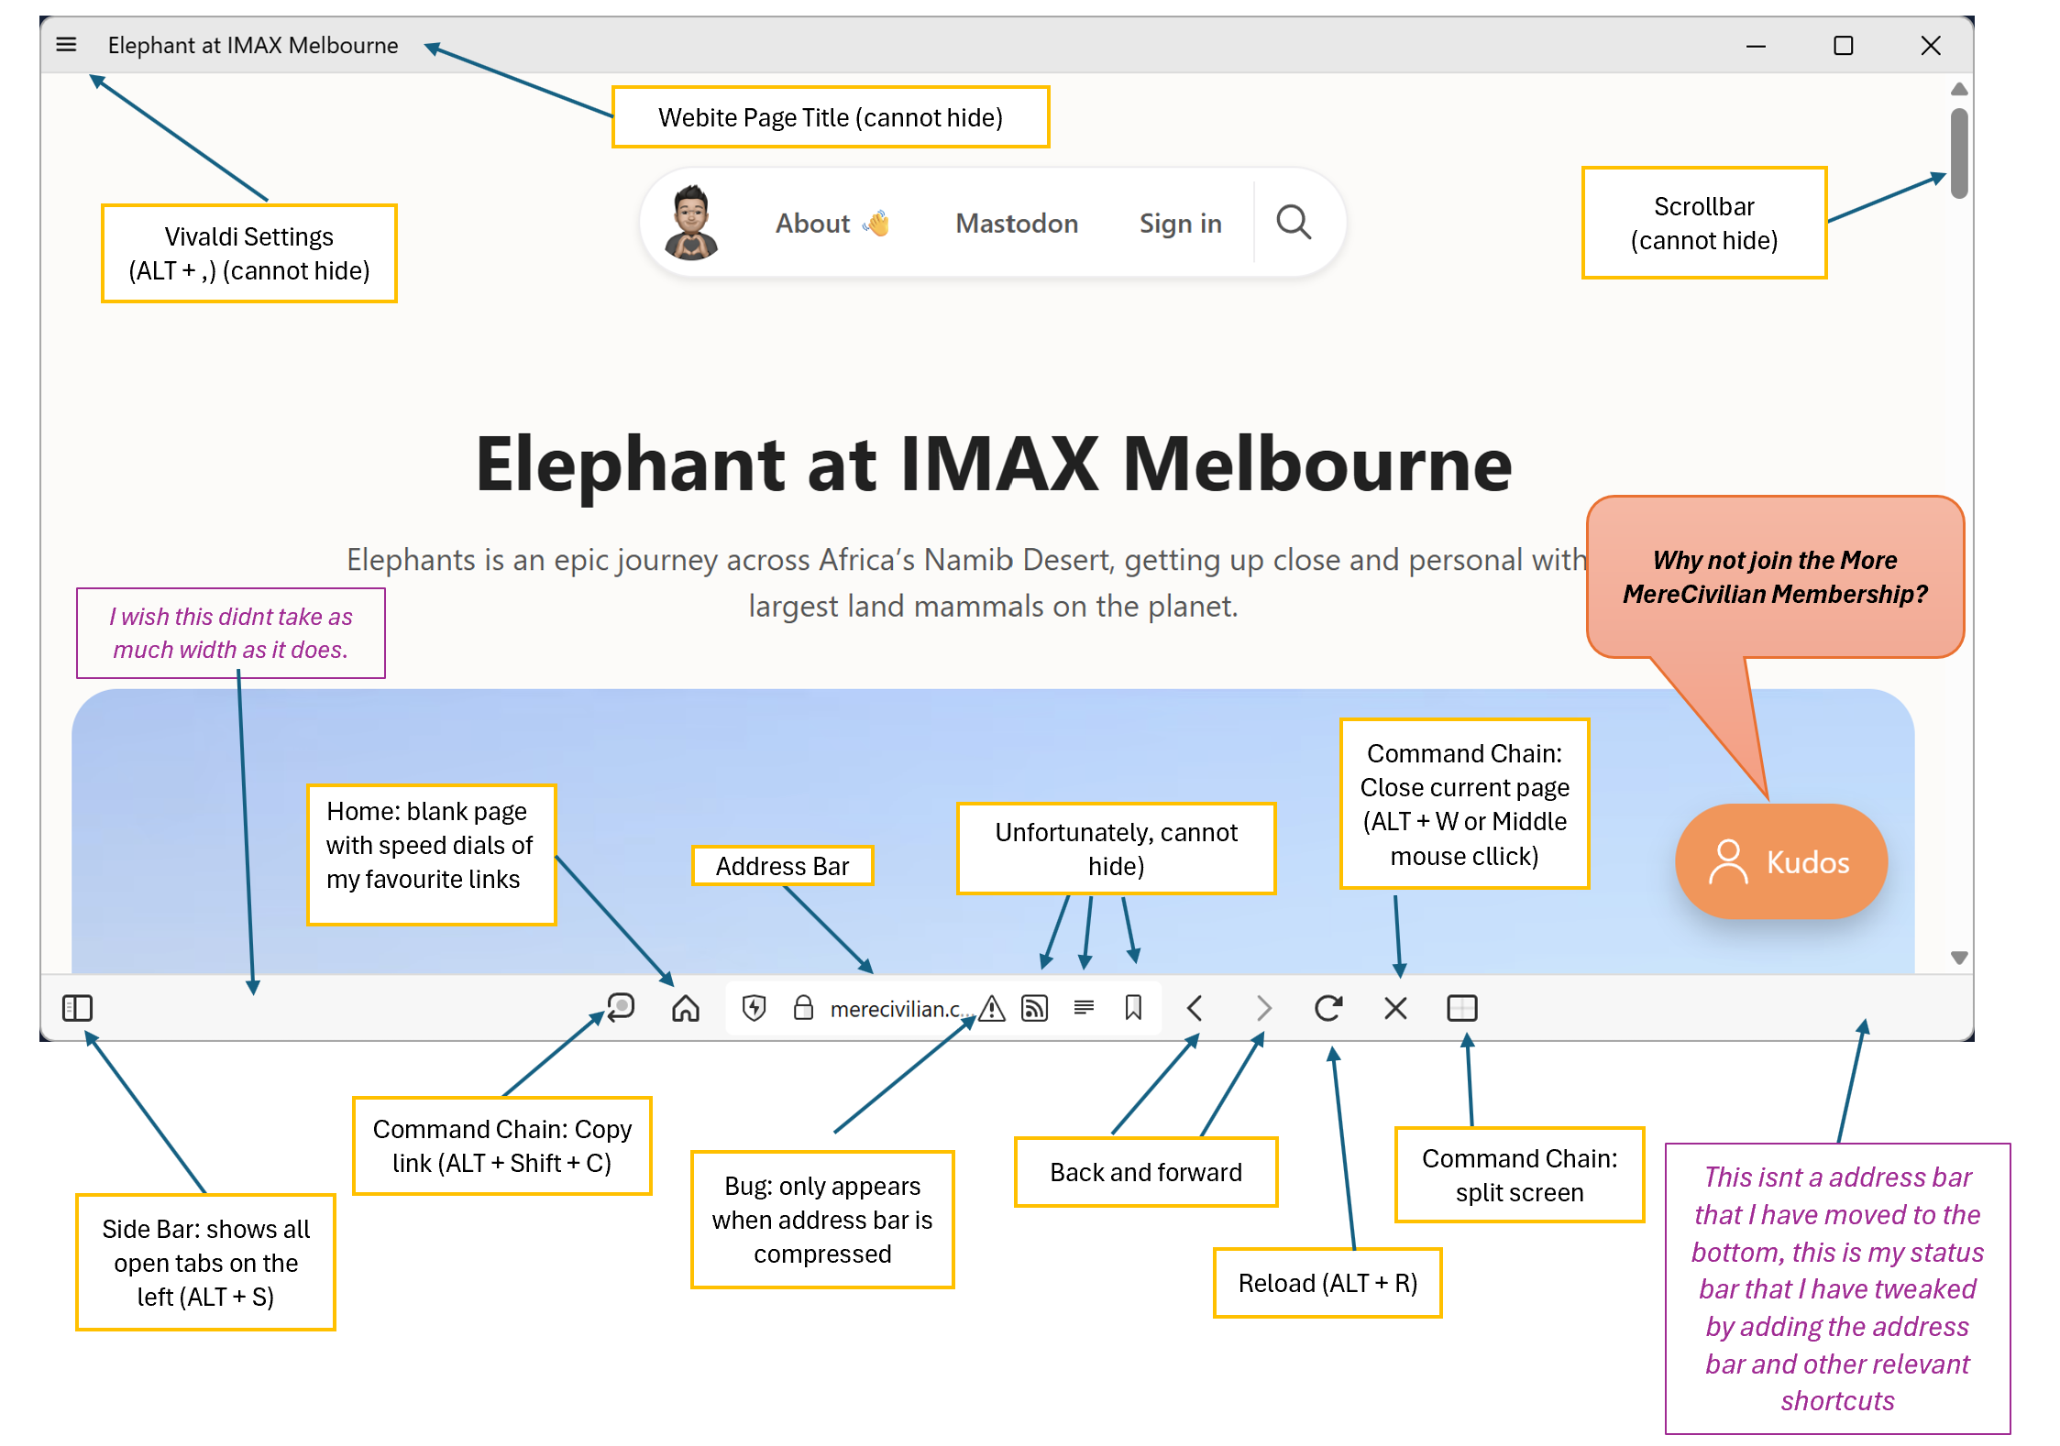Open the Mastodon link
Screen dimensions: 2060x1446
(1017, 223)
